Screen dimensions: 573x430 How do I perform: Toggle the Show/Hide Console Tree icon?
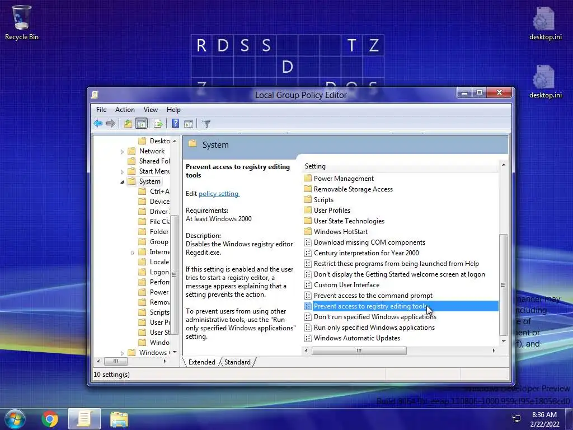pyautogui.click(x=141, y=124)
